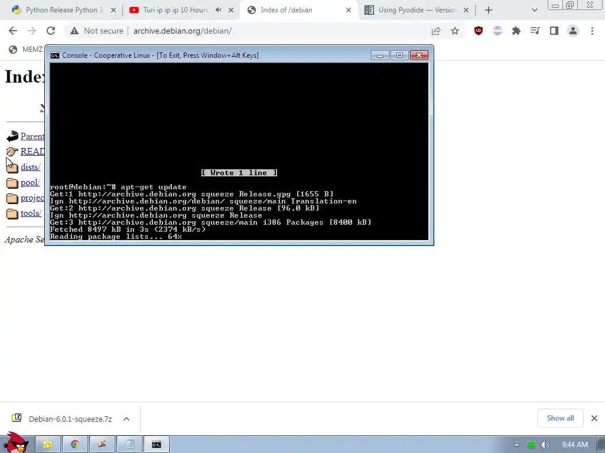Open the media controls icon in toolbar
Viewport: 605px width, 453px height.
click(535, 31)
